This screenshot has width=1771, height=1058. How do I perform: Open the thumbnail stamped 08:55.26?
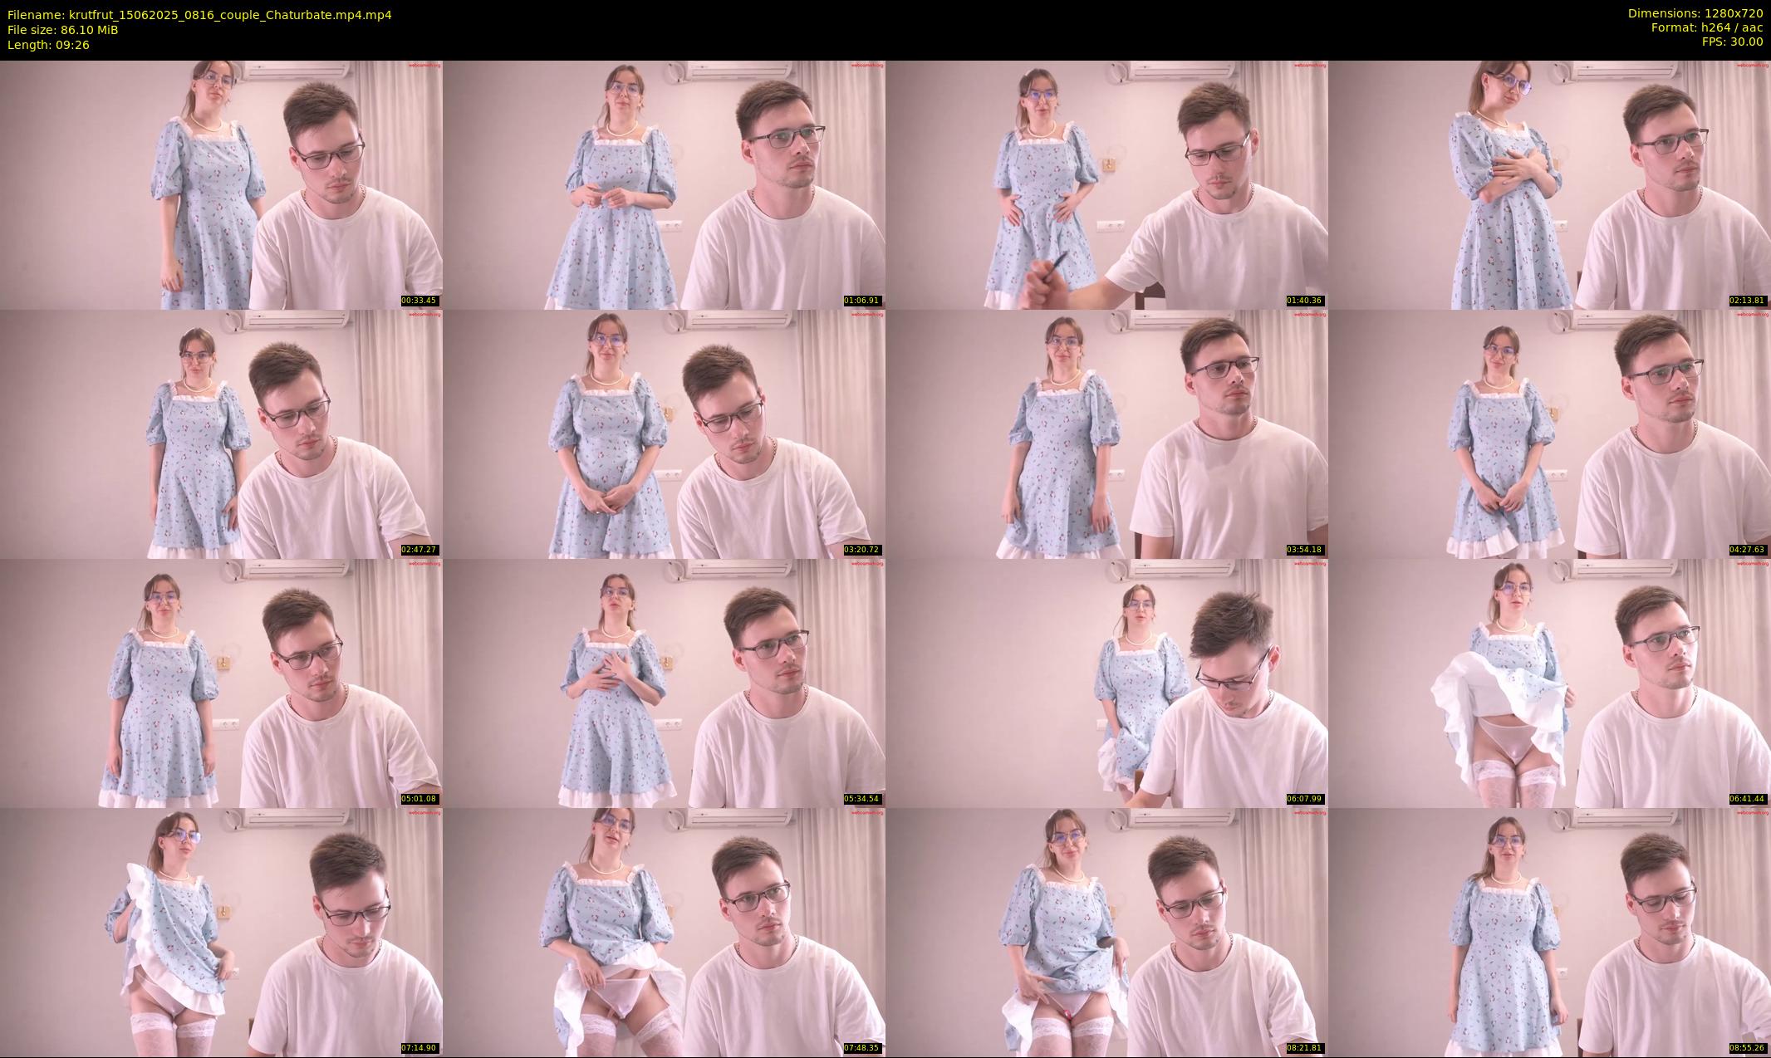pyautogui.click(x=1549, y=932)
